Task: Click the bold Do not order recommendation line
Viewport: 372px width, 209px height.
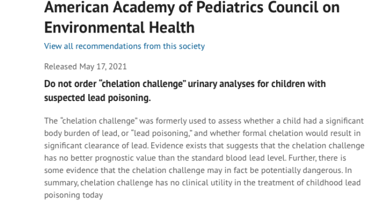Action: coord(185,84)
